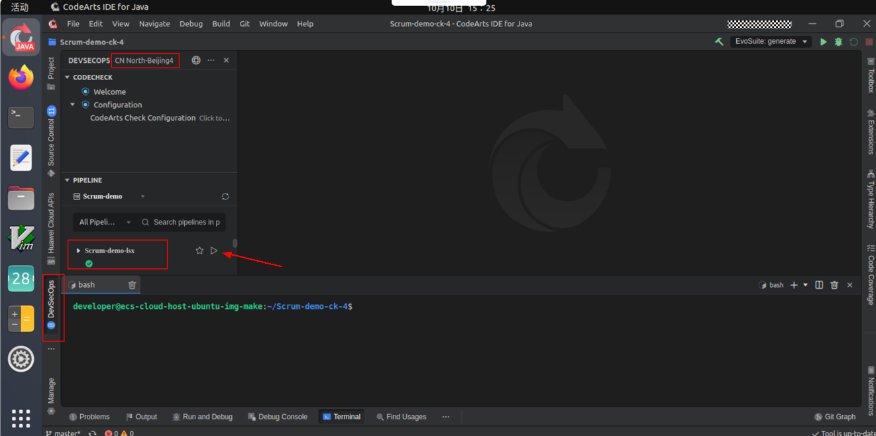Kill terminal using the right trash icon
Image resolution: width=876 pixels, height=436 pixels.
(835, 285)
